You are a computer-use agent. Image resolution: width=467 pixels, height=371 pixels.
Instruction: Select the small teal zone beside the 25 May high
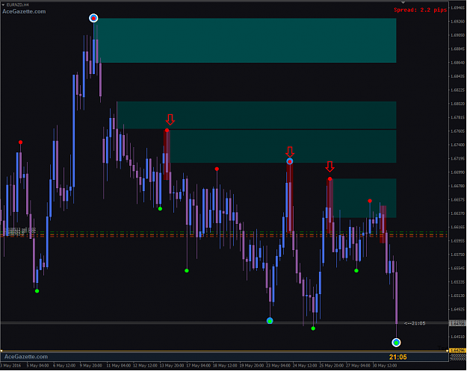[x=363, y=198]
